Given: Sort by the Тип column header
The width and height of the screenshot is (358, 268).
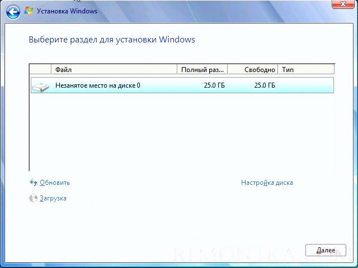Looking at the screenshot, I should (306, 69).
